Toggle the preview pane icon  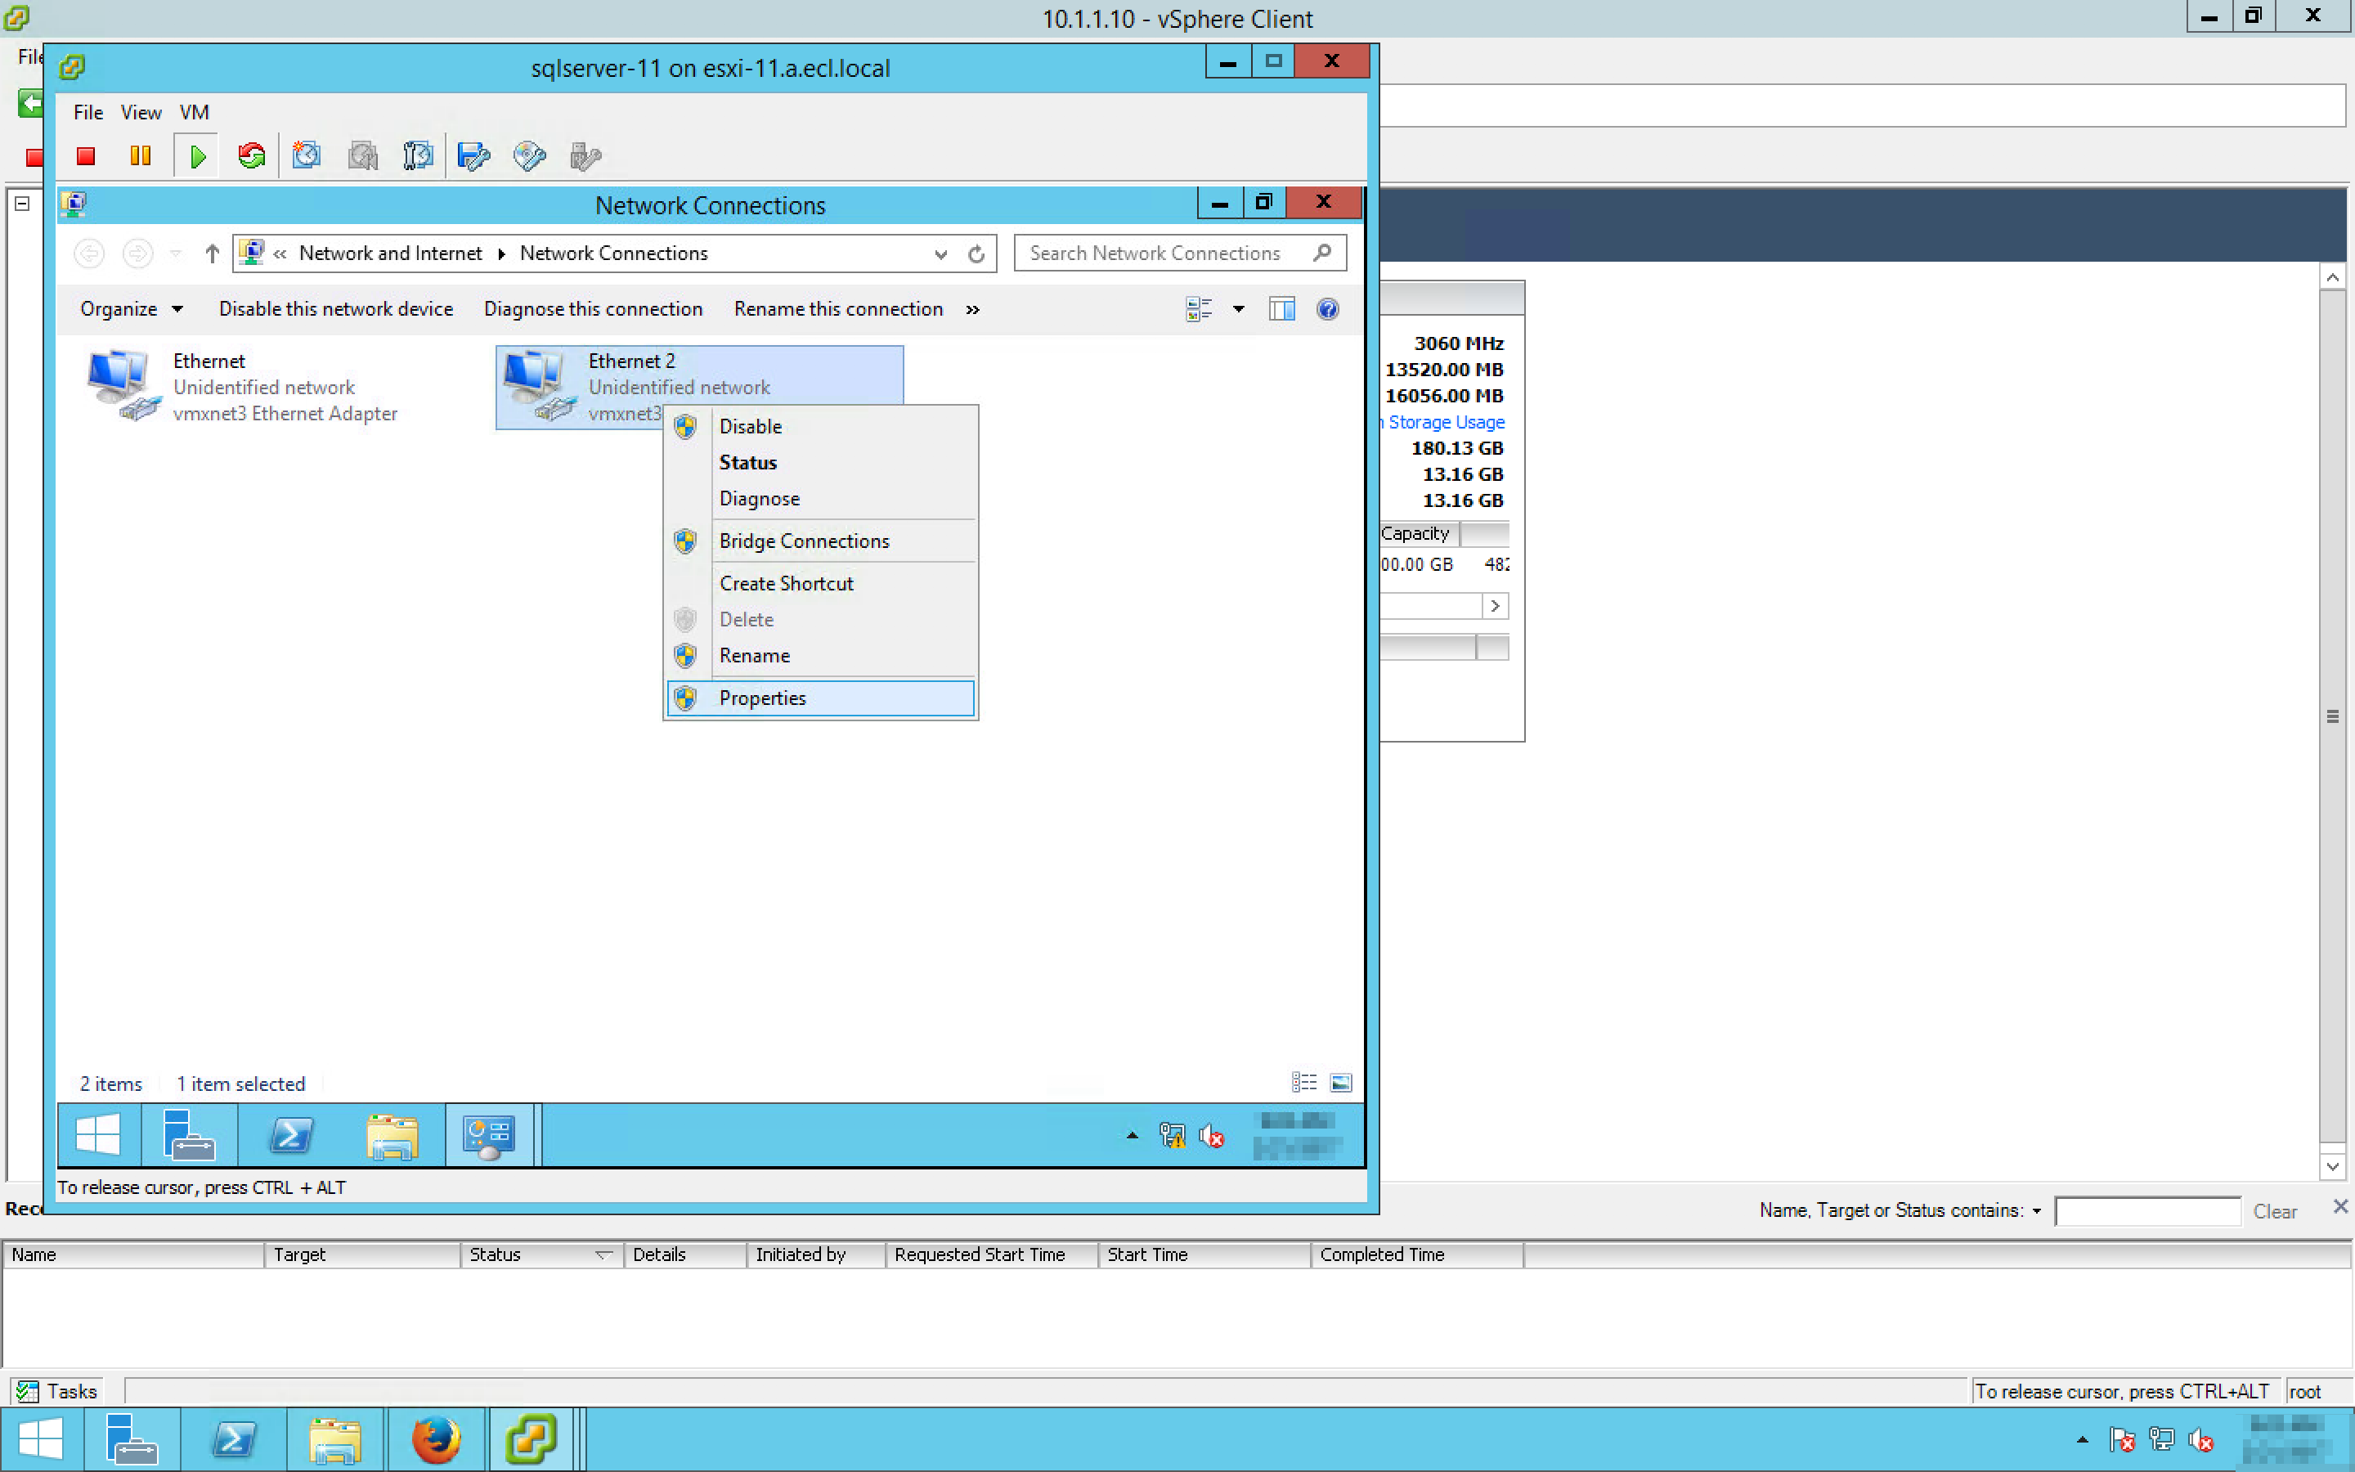[x=1281, y=310]
